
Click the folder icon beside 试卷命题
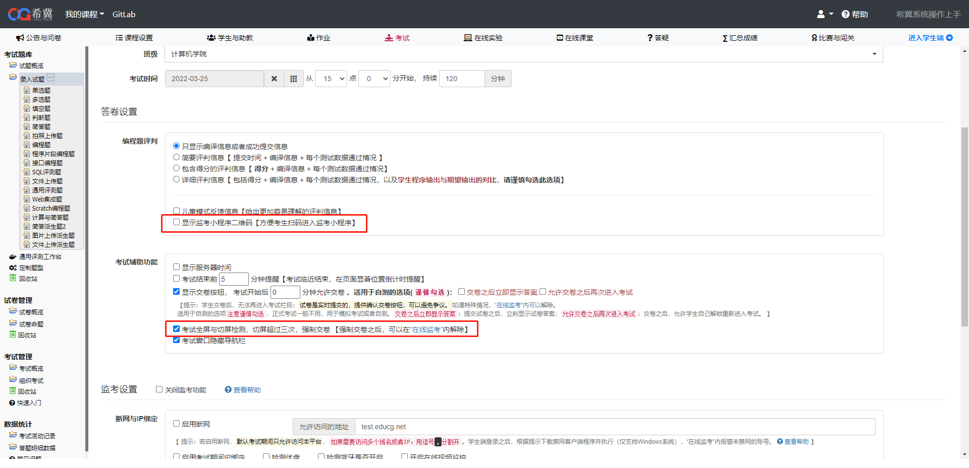pyautogui.click(x=13, y=323)
